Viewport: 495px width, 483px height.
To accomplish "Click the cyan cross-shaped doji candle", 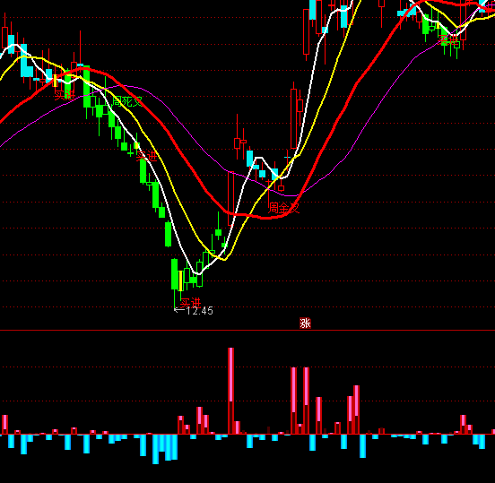I will click(x=287, y=157).
